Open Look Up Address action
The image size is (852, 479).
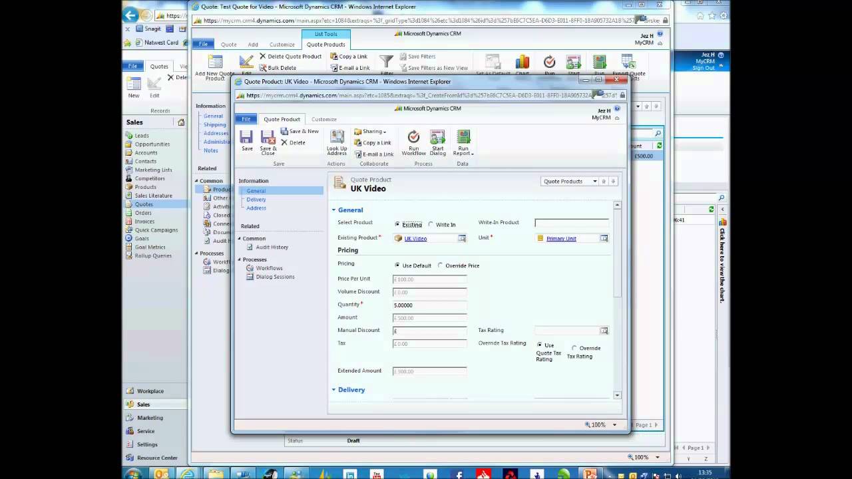pos(337,142)
